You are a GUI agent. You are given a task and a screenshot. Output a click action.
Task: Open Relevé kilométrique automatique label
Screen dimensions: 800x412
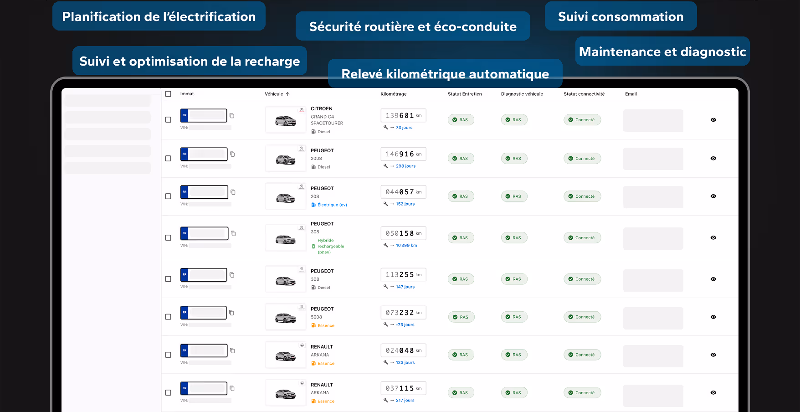click(445, 73)
